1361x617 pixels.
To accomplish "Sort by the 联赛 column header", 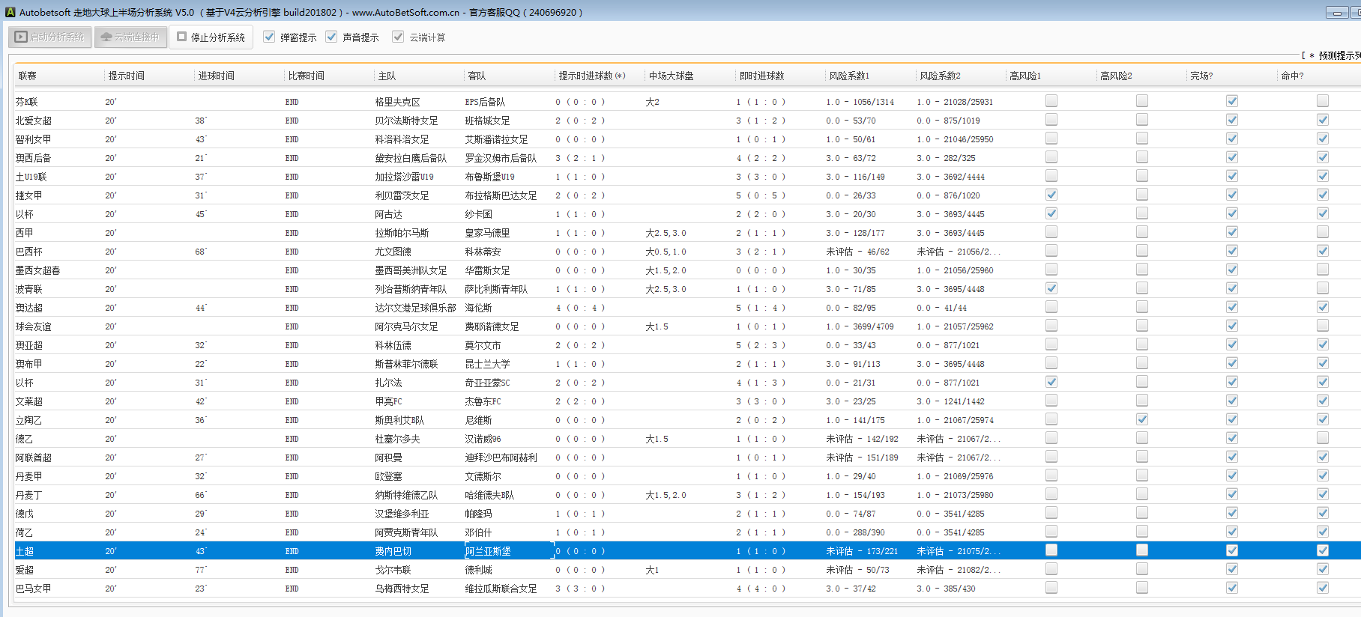I will click(28, 76).
